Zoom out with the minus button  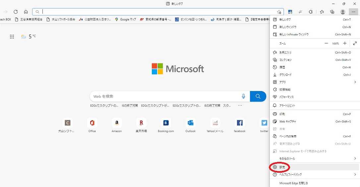(x=326, y=43)
